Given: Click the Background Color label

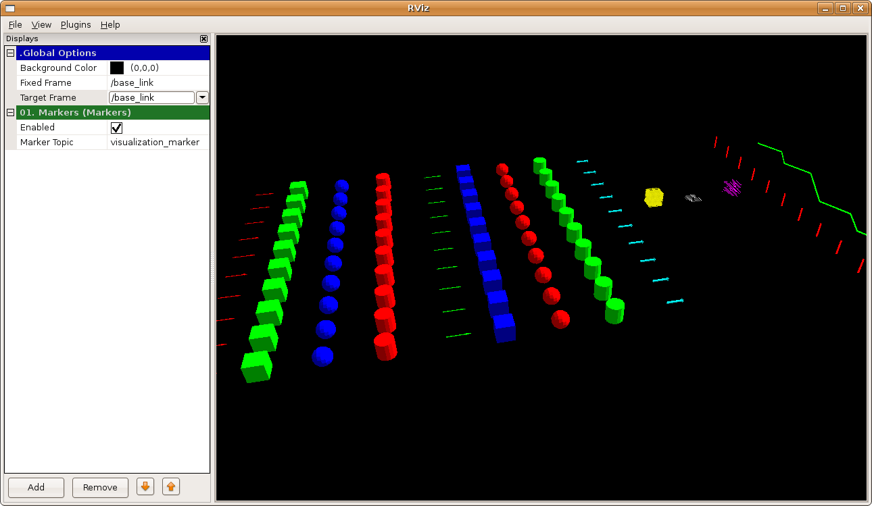Looking at the screenshot, I should point(58,68).
